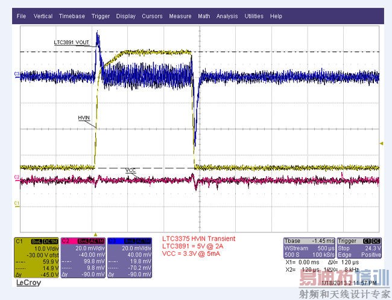Open the Vertical menu
The width and height of the screenshot is (392, 300).
click(43, 16)
